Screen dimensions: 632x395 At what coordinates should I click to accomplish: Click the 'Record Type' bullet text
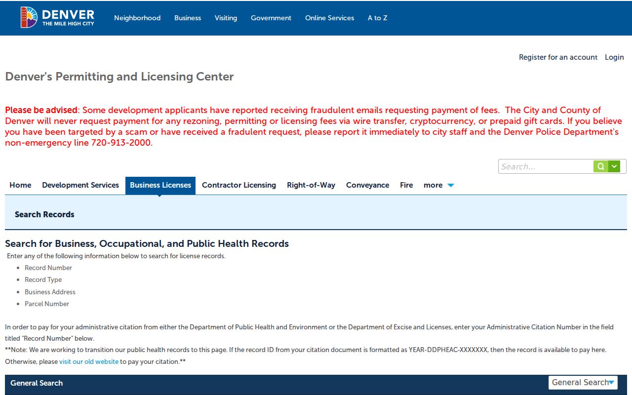43,279
